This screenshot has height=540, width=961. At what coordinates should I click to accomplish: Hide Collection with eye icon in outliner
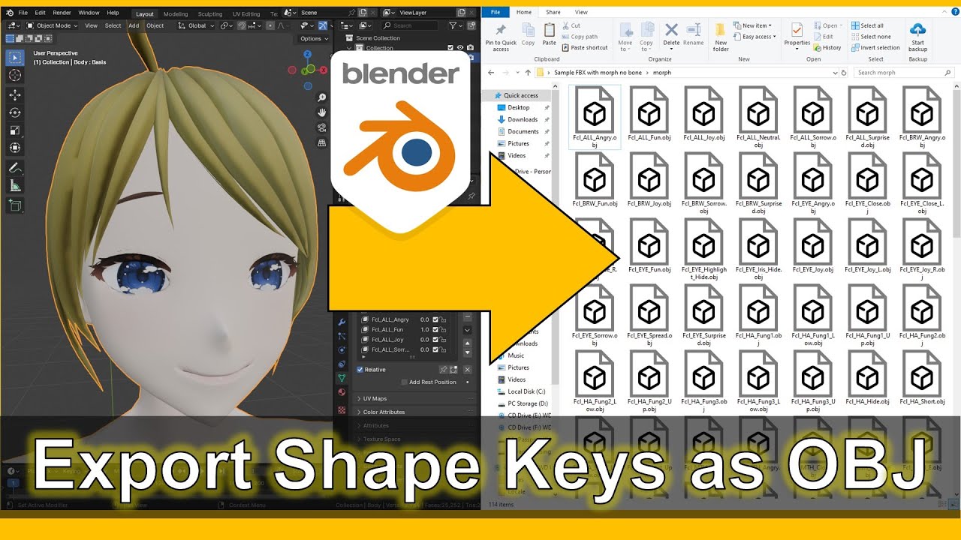click(x=460, y=48)
